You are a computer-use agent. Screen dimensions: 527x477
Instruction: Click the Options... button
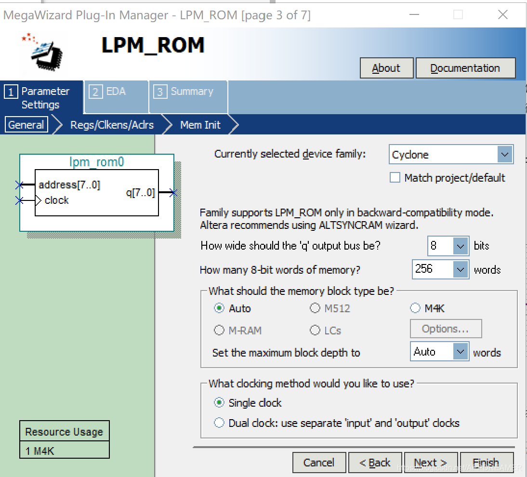pos(446,329)
